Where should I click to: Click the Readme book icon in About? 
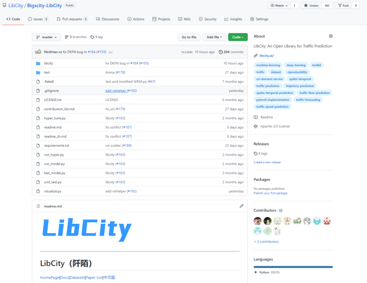(256, 117)
